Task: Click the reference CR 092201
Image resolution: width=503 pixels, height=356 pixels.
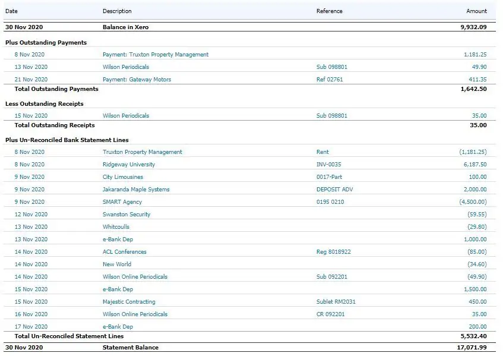Action: pos(330,314)
